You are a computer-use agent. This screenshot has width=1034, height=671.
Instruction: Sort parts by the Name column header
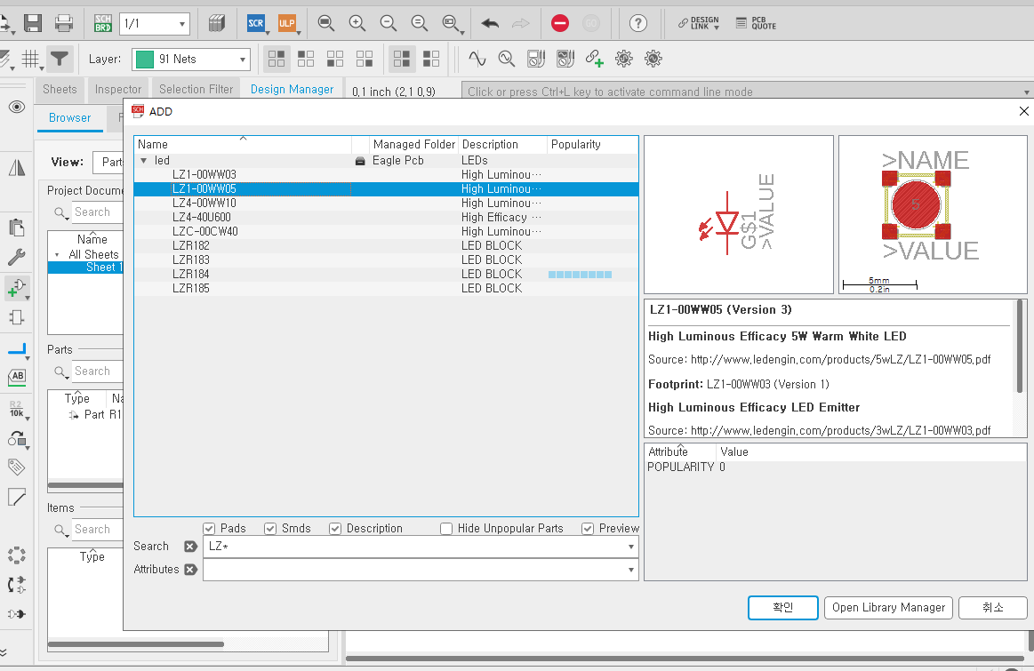tap(243, 144)
